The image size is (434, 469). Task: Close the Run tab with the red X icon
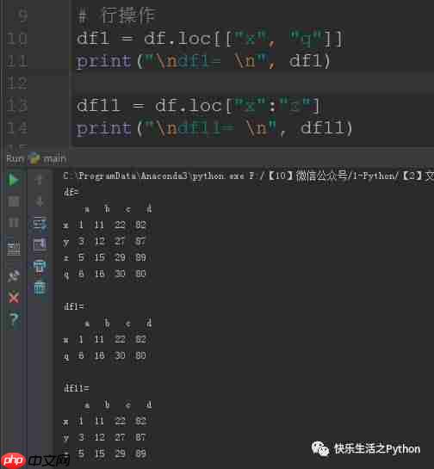pos(14,298)
